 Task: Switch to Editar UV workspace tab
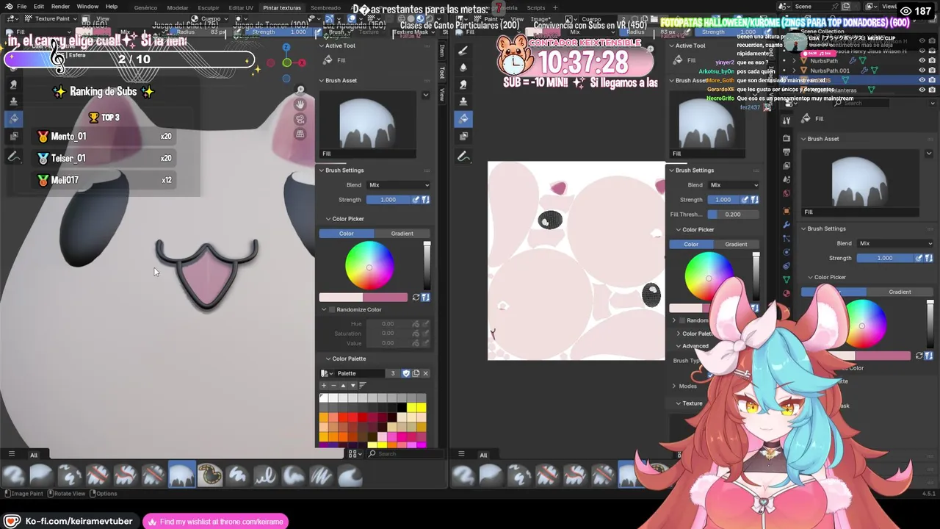(241, 7)
